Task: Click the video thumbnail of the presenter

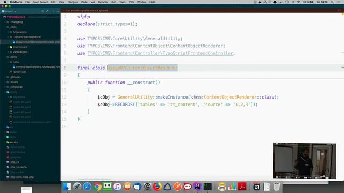Action: point(305,161)
